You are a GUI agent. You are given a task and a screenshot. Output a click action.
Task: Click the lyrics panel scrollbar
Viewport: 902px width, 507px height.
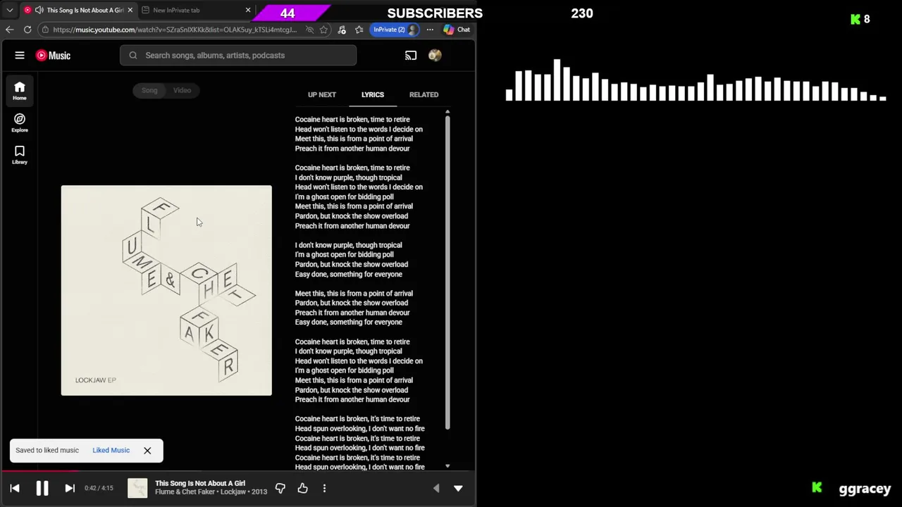pyautogui.click(x=447, y=273)
